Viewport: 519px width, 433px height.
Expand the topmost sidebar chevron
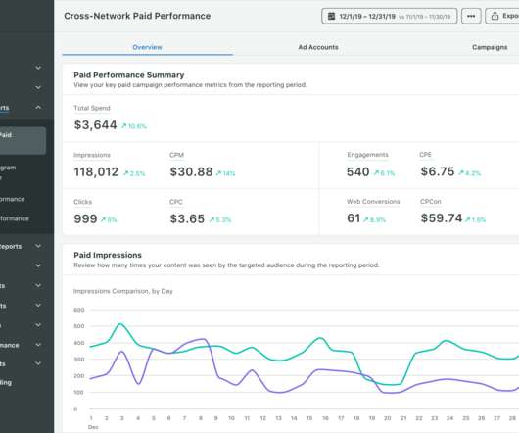tap(38, 68)
